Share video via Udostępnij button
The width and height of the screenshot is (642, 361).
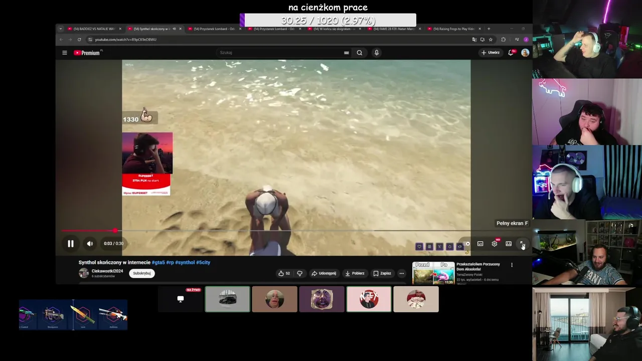tap(324, 273)
